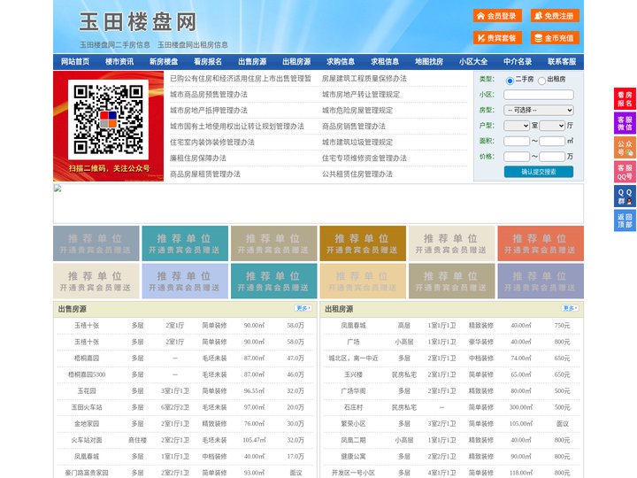Open the 玉田火车站 sale listing

point(87,407)
